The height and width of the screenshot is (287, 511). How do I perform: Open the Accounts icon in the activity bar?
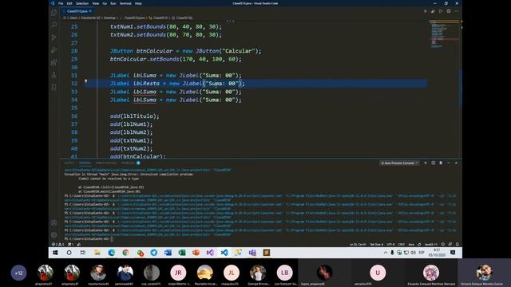pyautogui.click(x=54, y=222)
